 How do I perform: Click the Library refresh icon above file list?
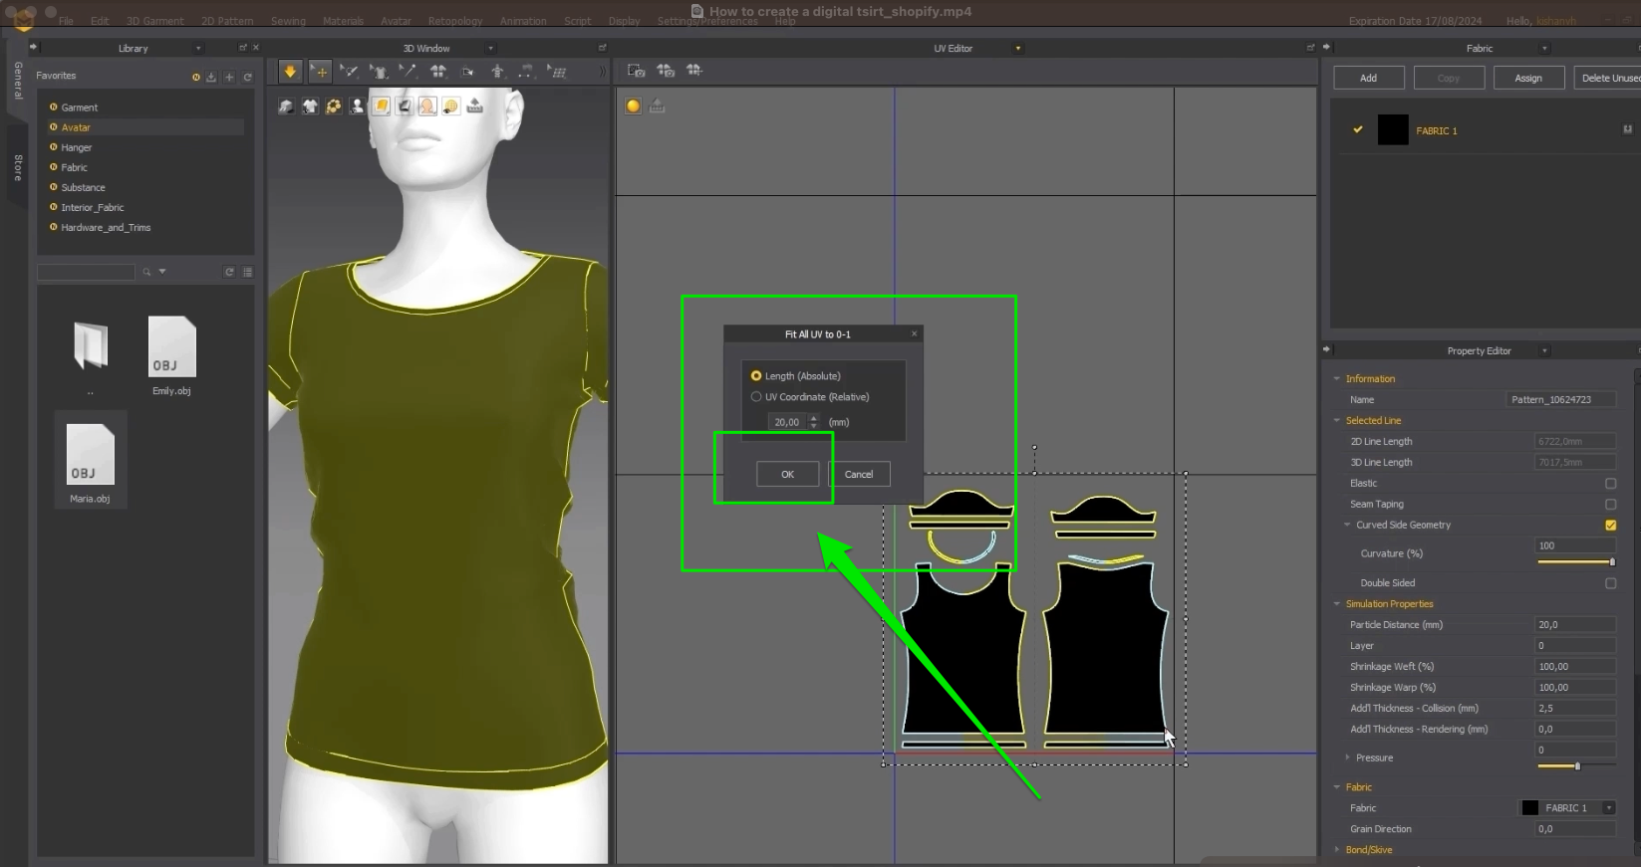(x=229, y=272)
